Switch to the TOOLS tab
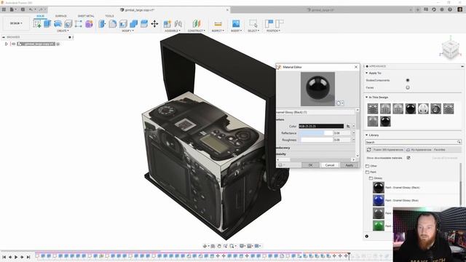Image resolution: width=466 pixels, height=262 pixels. tap(109, 16)
